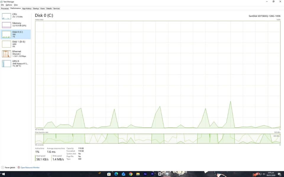284x177 pixels.
Task: Click the Capacity 119 GB value
Action: [x=81, y=148]
